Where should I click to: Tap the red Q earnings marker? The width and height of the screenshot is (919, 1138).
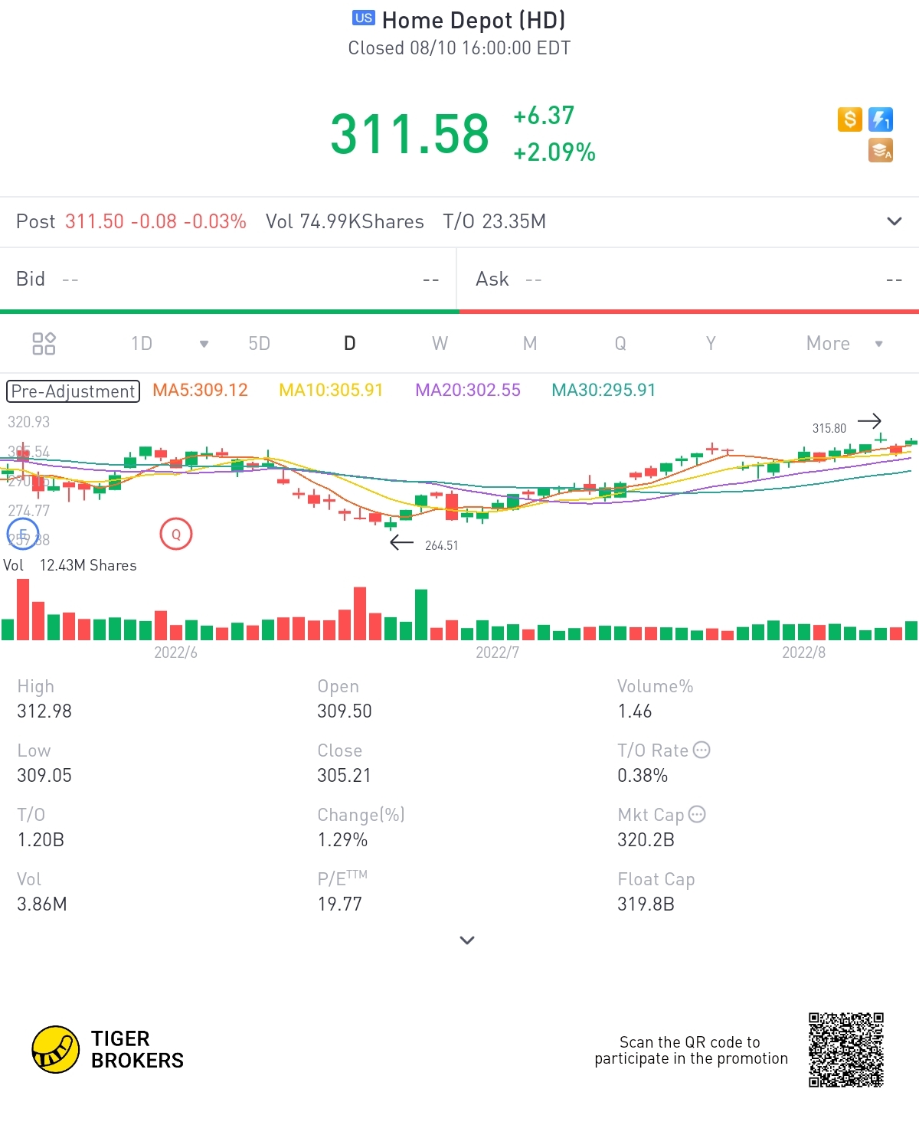click(x=176, y=535)
